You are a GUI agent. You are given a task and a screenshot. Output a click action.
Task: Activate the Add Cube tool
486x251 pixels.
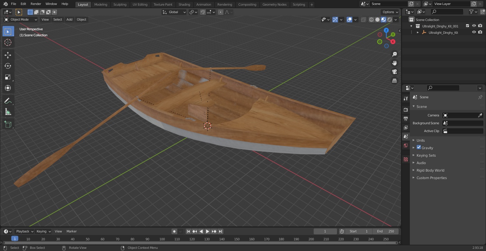pos(8,124)
